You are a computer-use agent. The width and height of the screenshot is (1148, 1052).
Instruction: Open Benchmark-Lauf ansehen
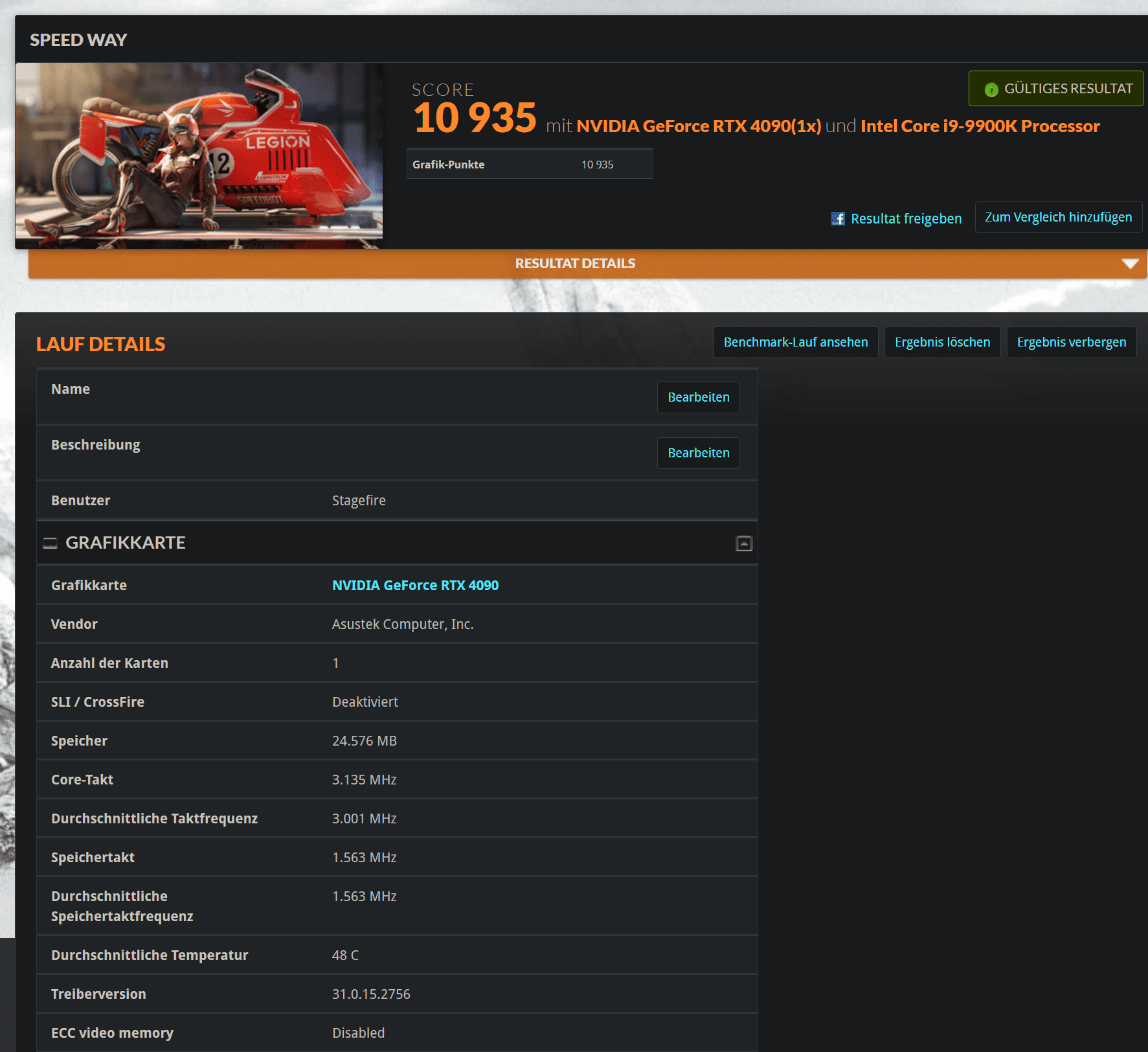click(796, 342)
